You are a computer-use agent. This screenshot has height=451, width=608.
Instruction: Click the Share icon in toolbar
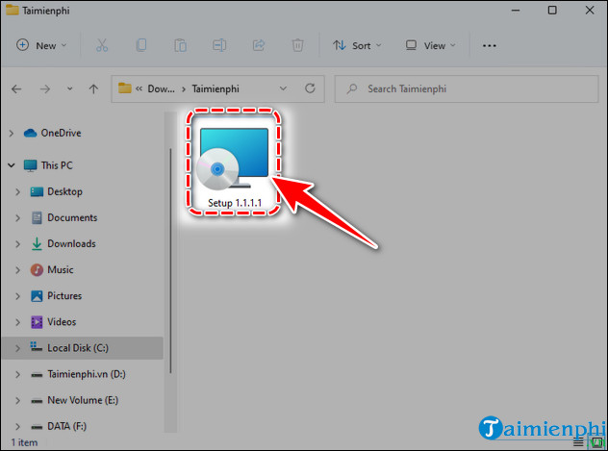point(259,46)
